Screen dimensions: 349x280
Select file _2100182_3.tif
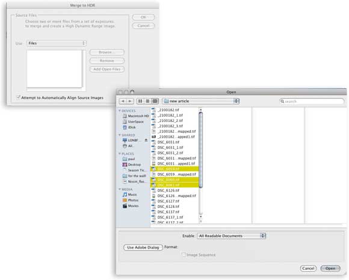174,126
